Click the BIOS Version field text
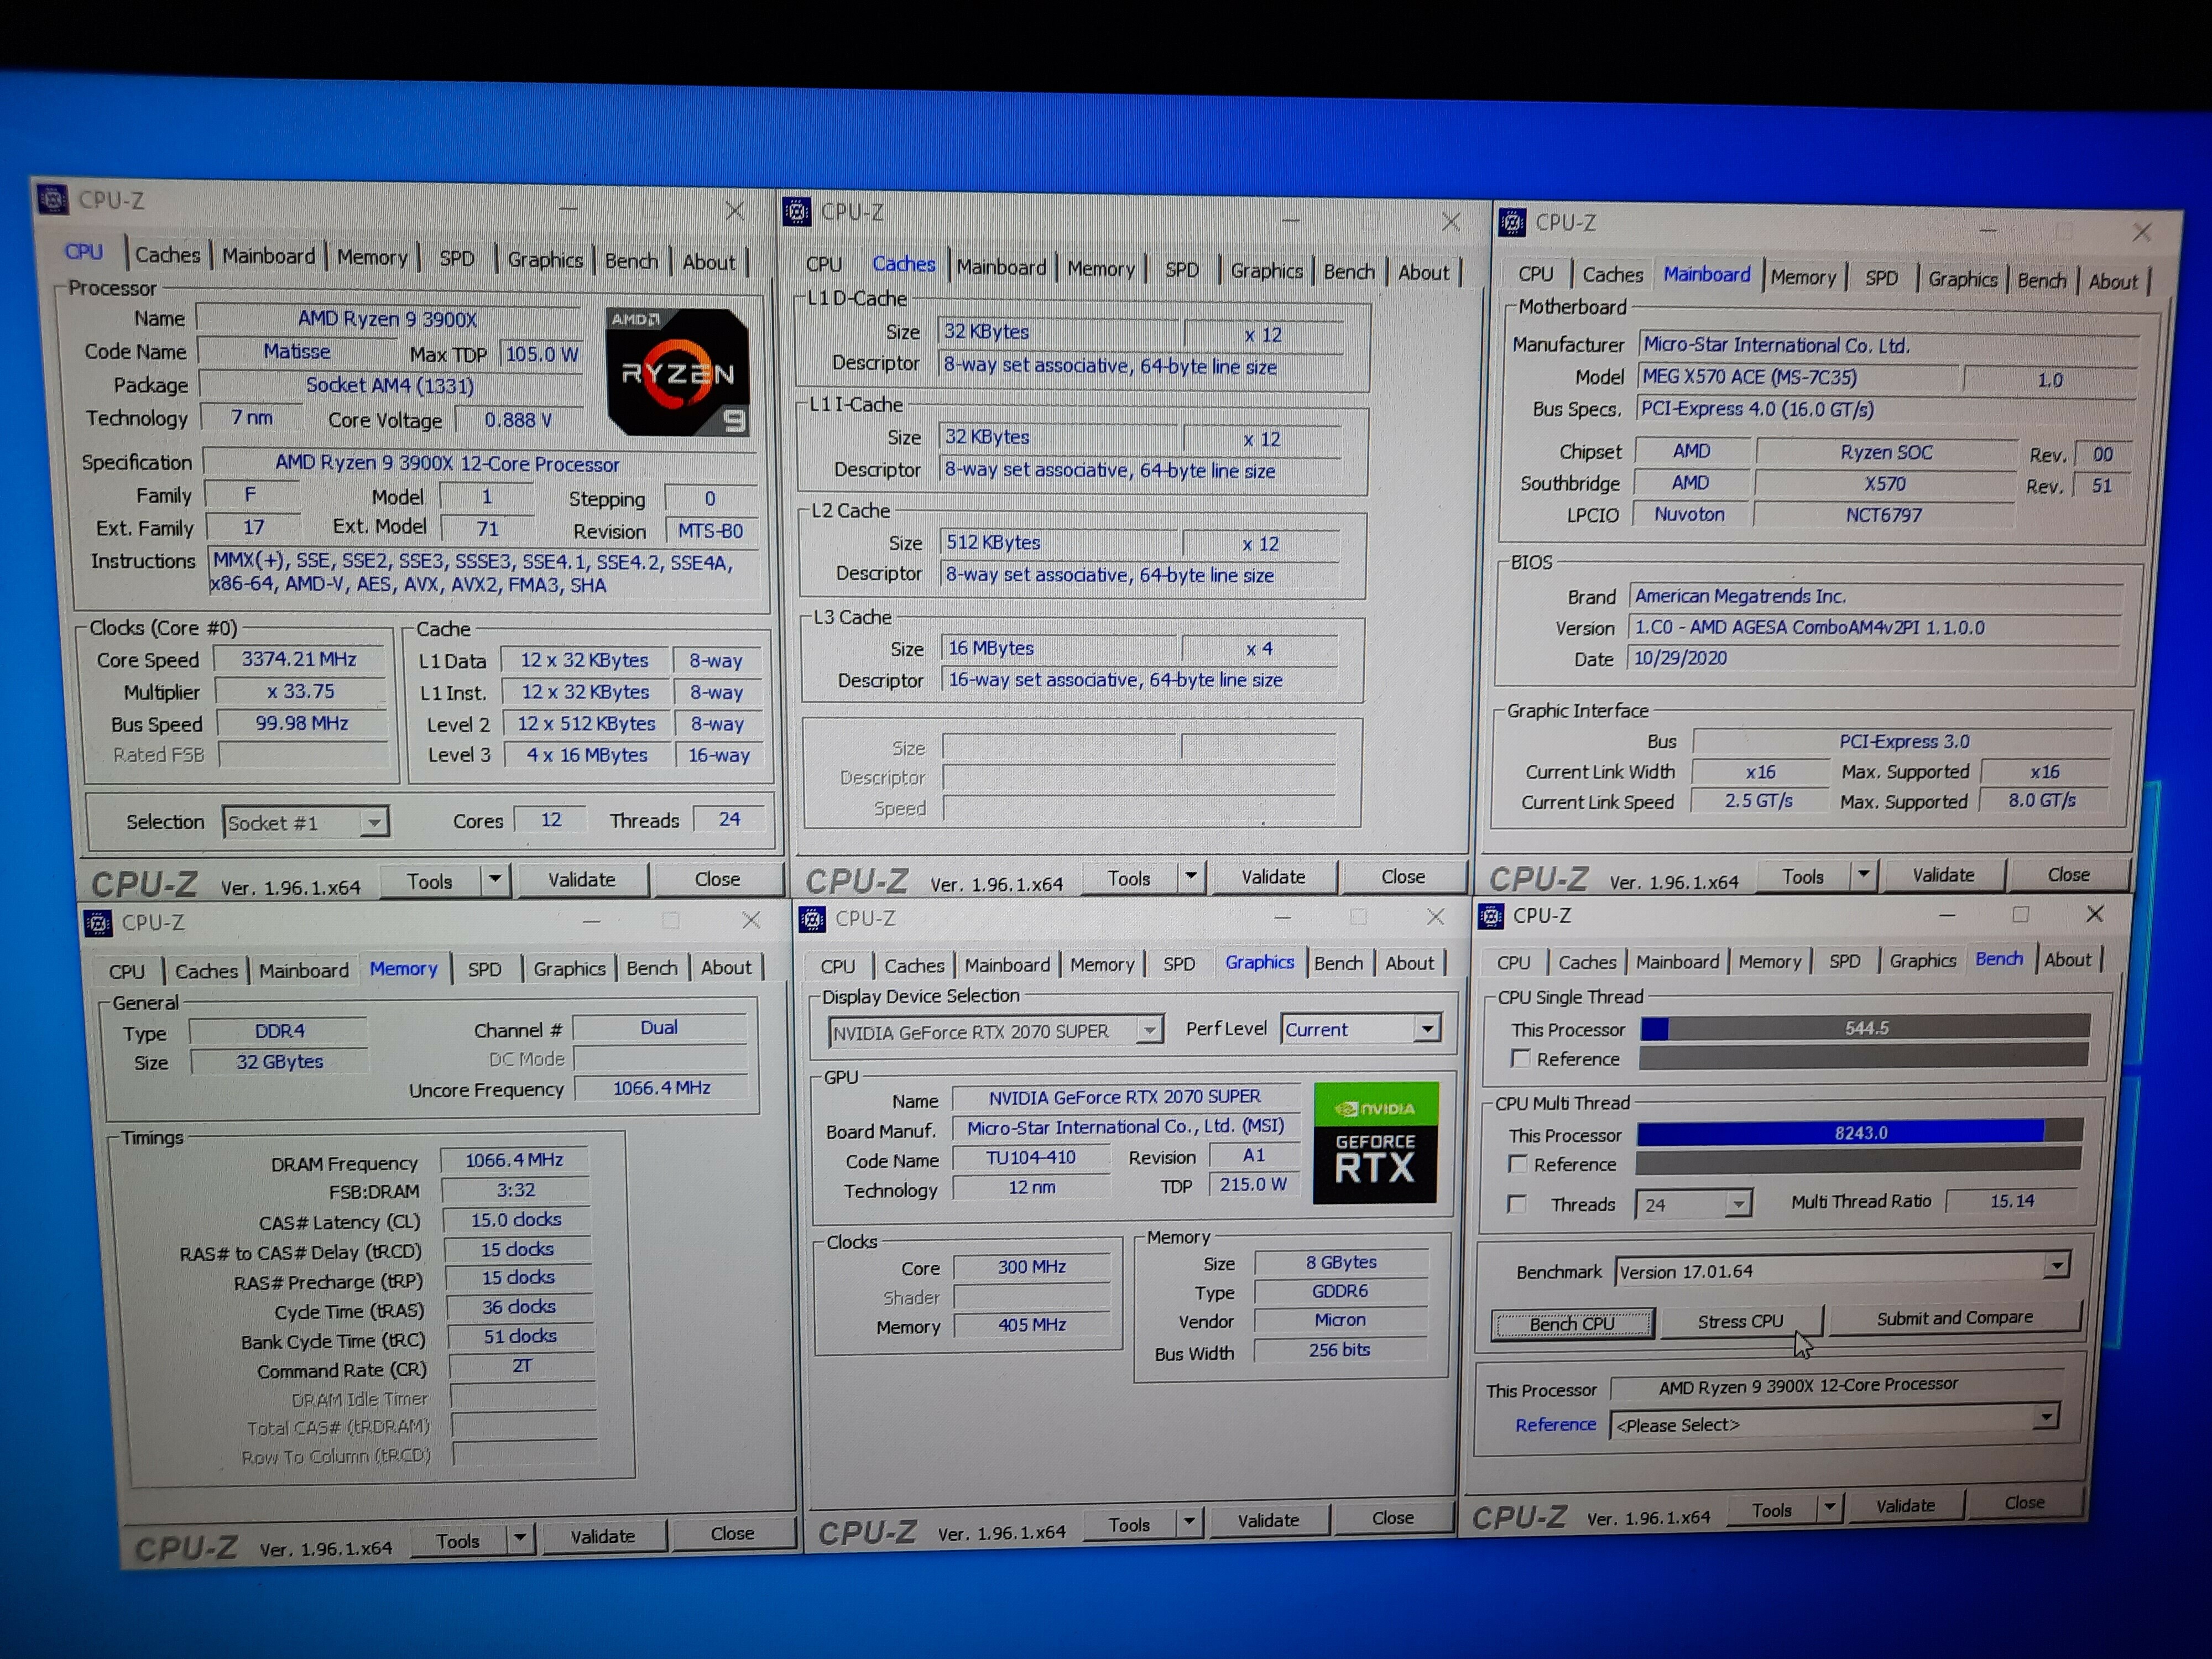 pyautogui.click(x=1810, y=627)
